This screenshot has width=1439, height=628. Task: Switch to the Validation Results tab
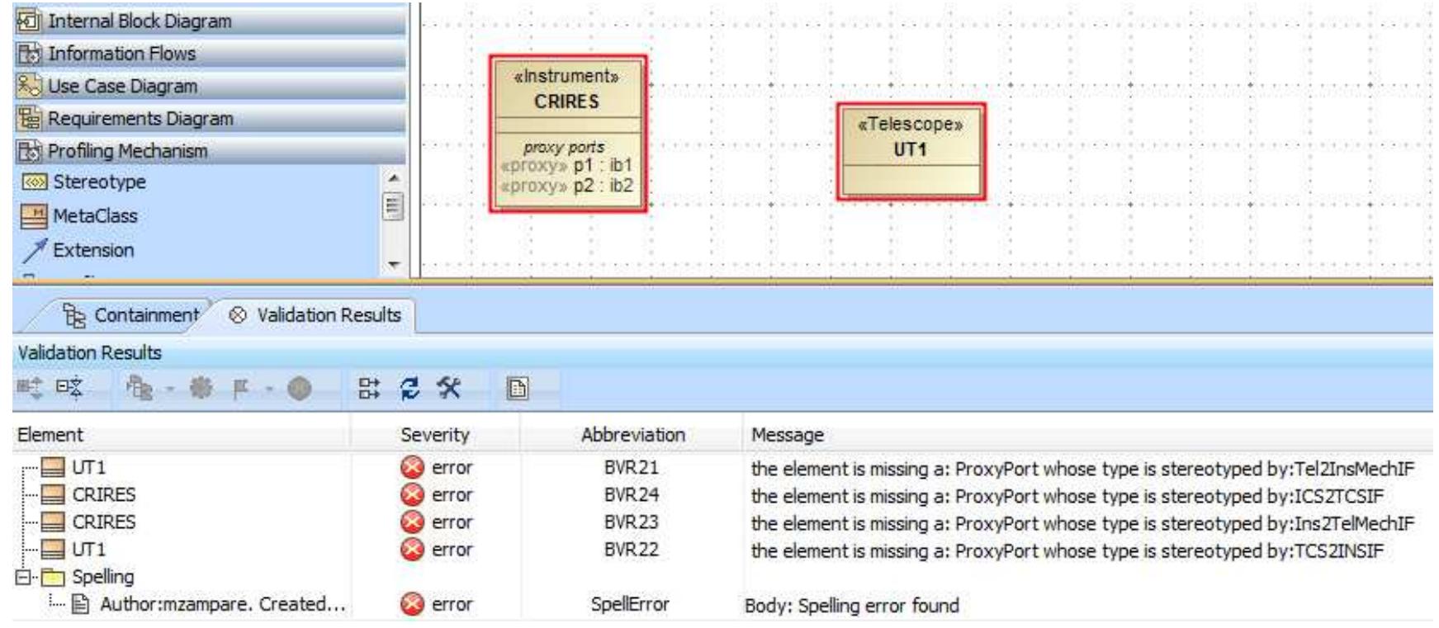click(315, 315)
